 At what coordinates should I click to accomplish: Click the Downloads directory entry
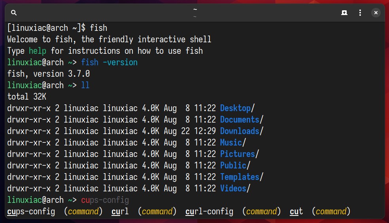click(240, 131)
